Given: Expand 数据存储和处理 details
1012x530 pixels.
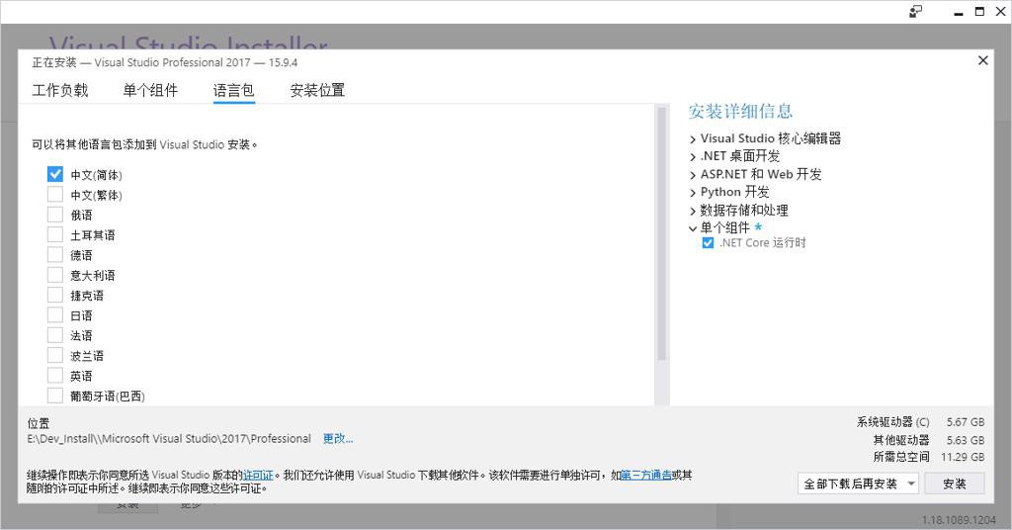Looking at the screenshot, I should pyautogui.click(x=693, y=211).
